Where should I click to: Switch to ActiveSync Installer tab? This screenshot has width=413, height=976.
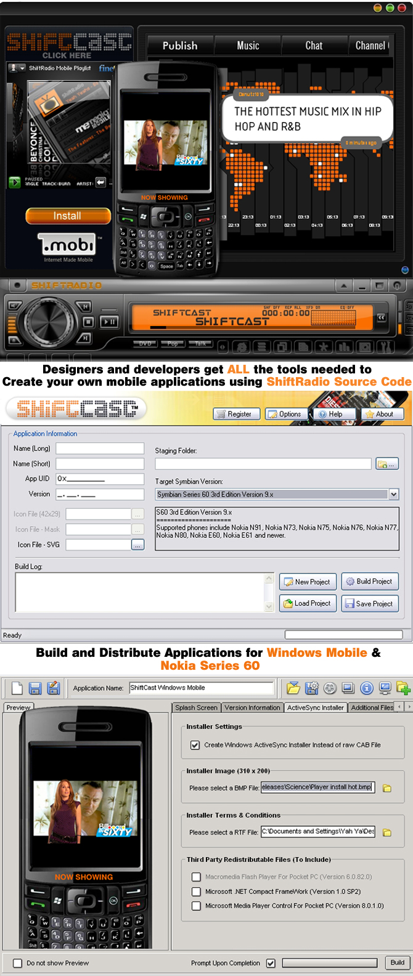click(316, 707)
